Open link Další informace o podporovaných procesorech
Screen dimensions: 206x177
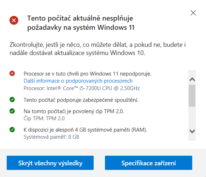click(x=78, y=81)
